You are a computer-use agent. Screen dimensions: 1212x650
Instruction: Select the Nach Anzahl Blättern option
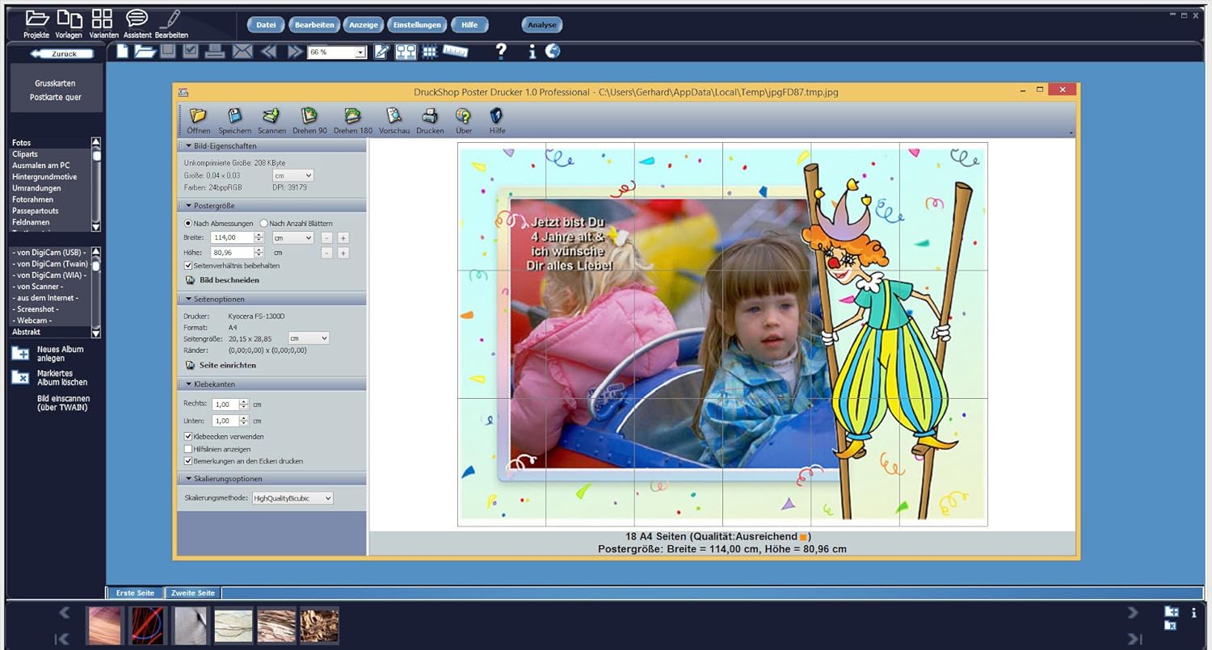pyautogui.click(x=264, y=224)
